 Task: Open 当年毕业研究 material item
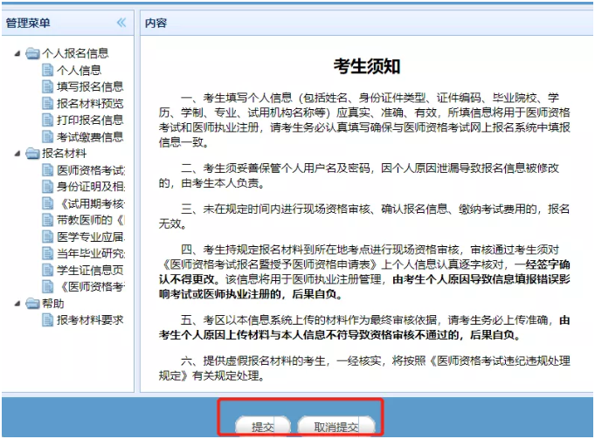(x=90, y=253)
